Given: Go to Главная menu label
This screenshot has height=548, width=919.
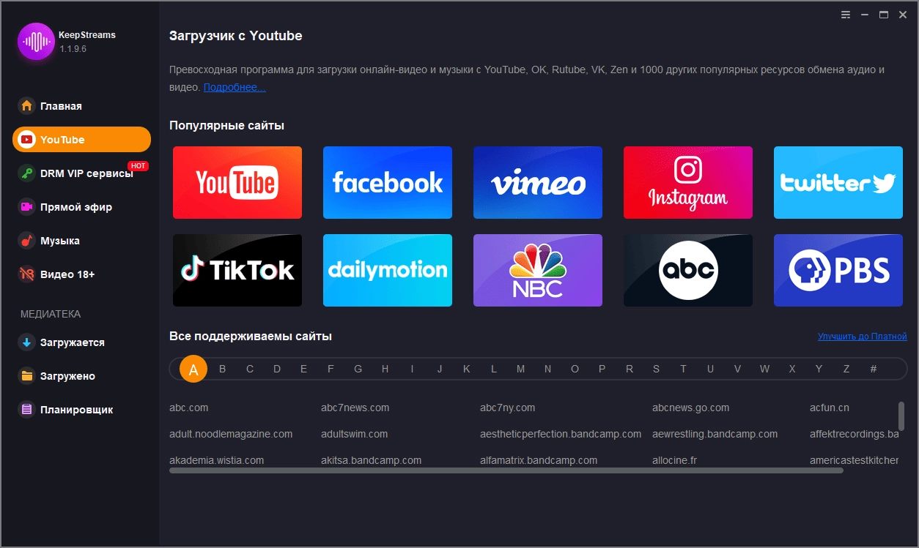Looking at the screenshot, I should tap(61, 106).
